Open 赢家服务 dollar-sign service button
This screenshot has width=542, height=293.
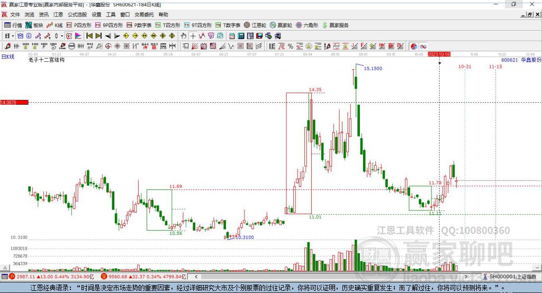pos(335,25)
